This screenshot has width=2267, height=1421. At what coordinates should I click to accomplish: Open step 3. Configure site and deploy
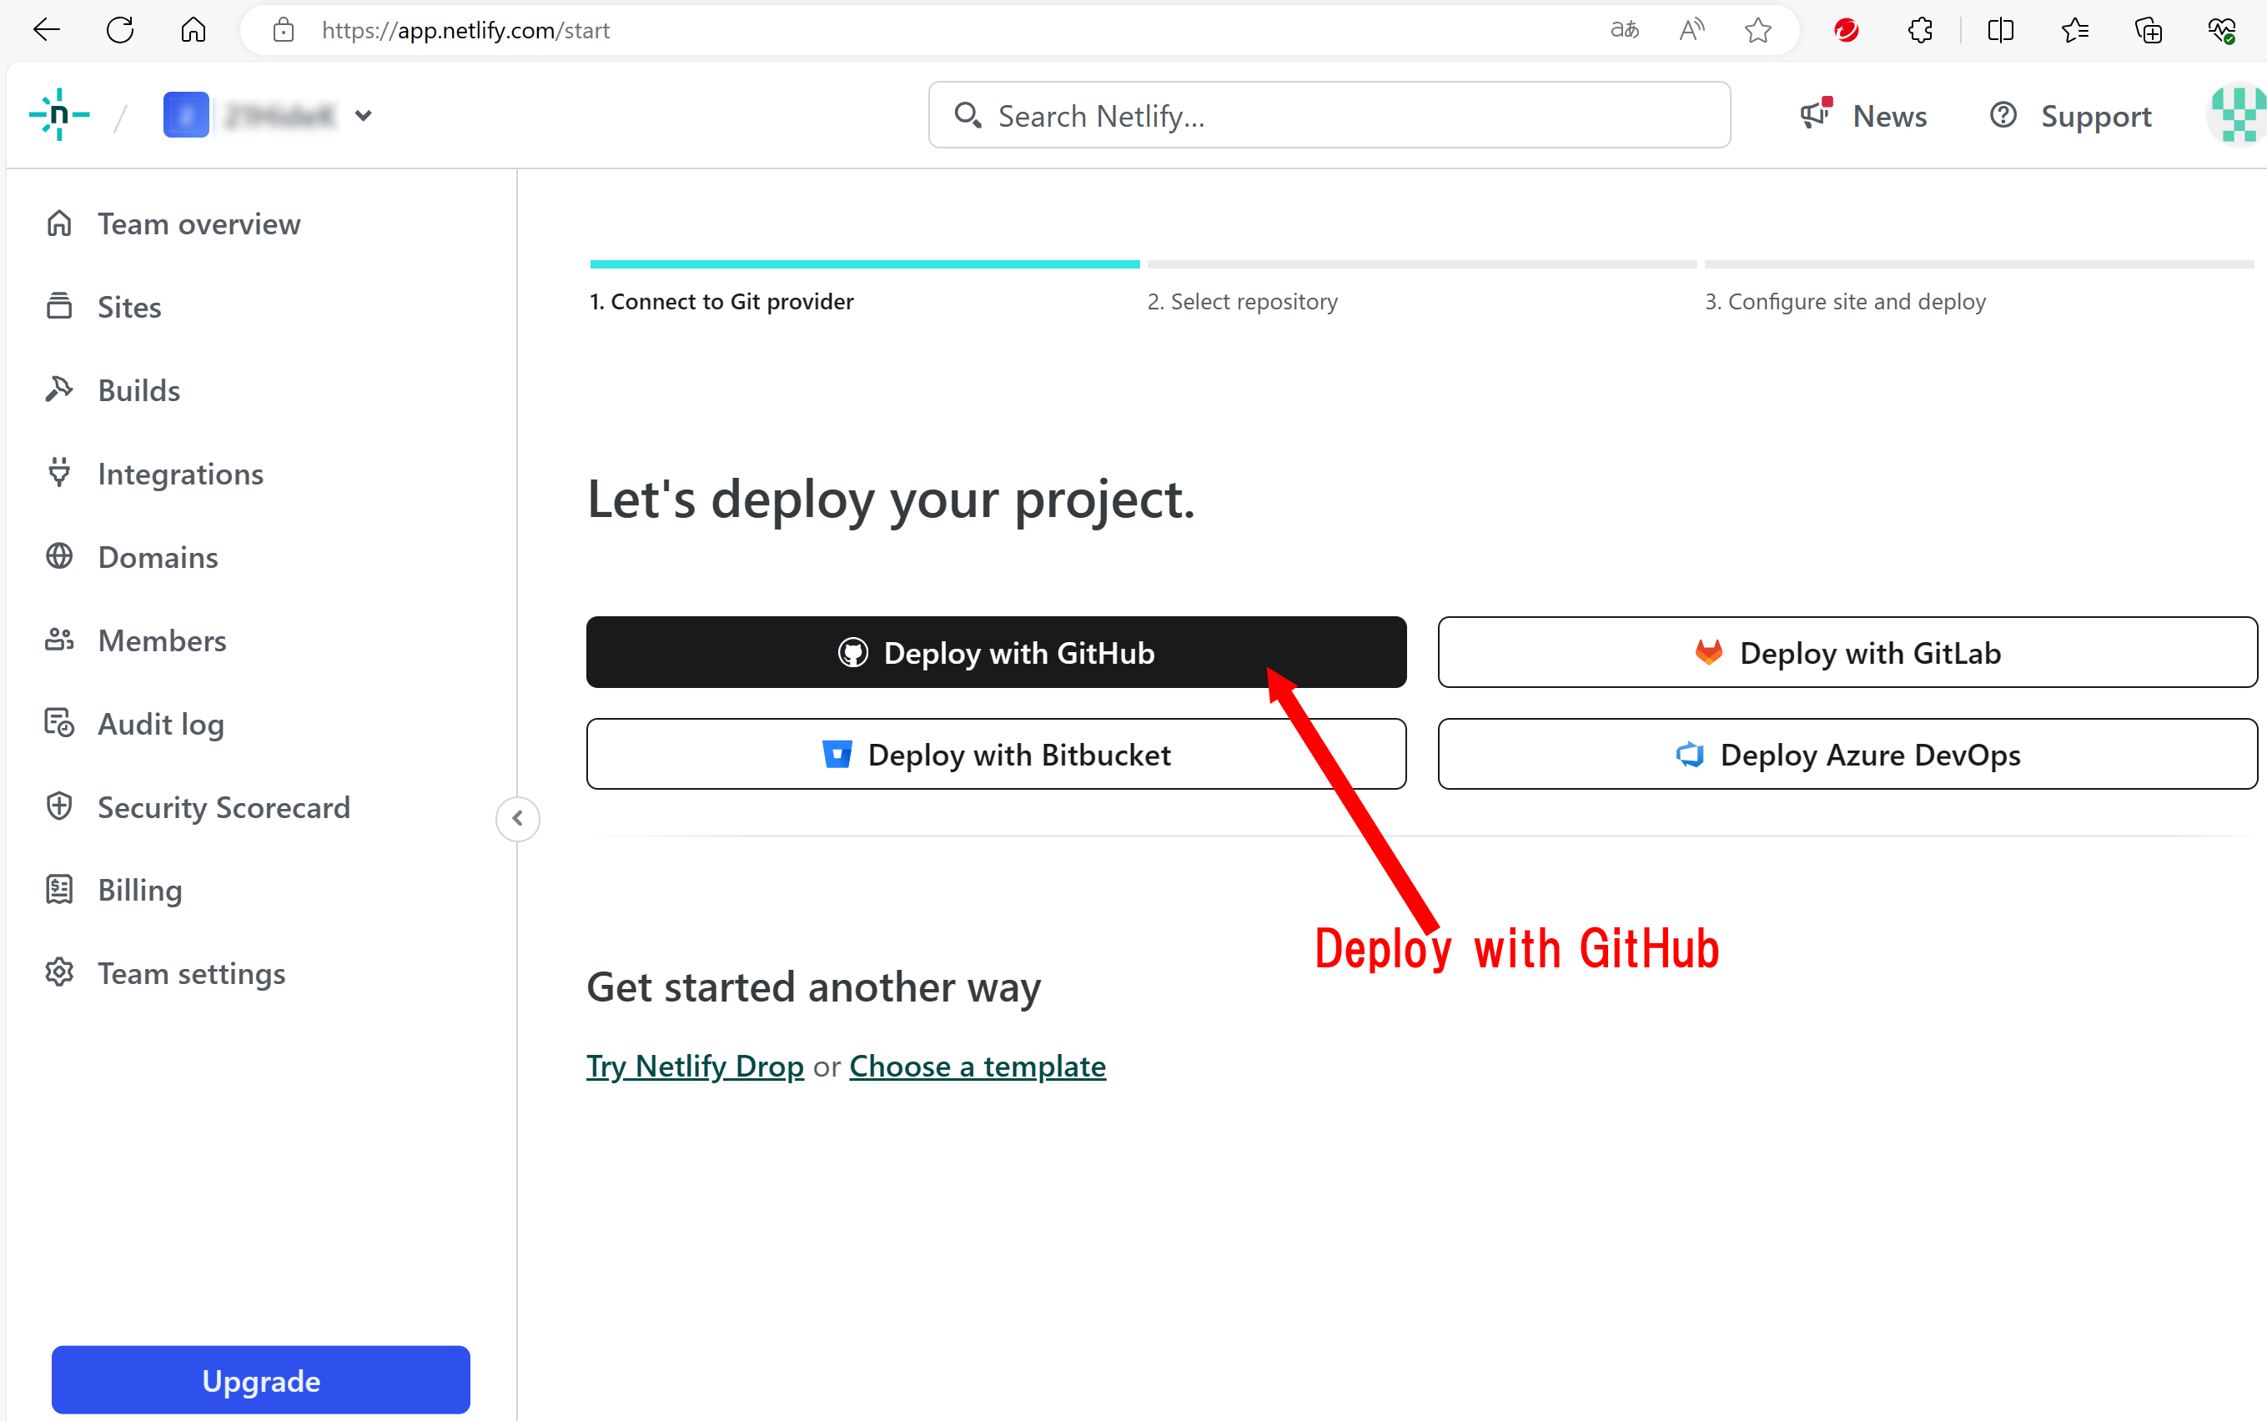[x=1845, y=301]
